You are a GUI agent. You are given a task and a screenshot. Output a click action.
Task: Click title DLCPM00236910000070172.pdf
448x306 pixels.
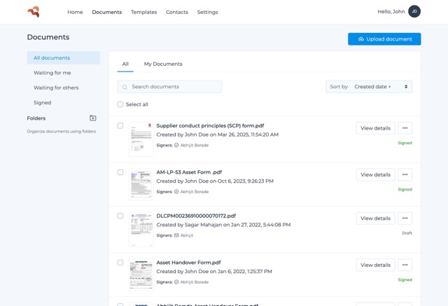pyautogui.click(x=196, y=216)
